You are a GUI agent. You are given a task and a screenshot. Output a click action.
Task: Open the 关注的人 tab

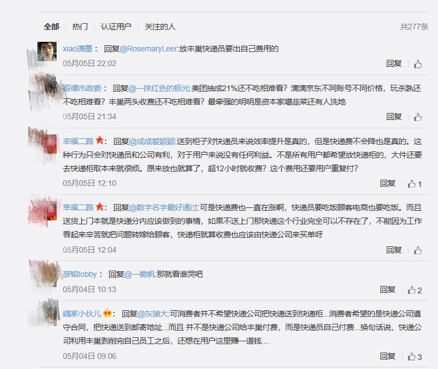(160, 27)
